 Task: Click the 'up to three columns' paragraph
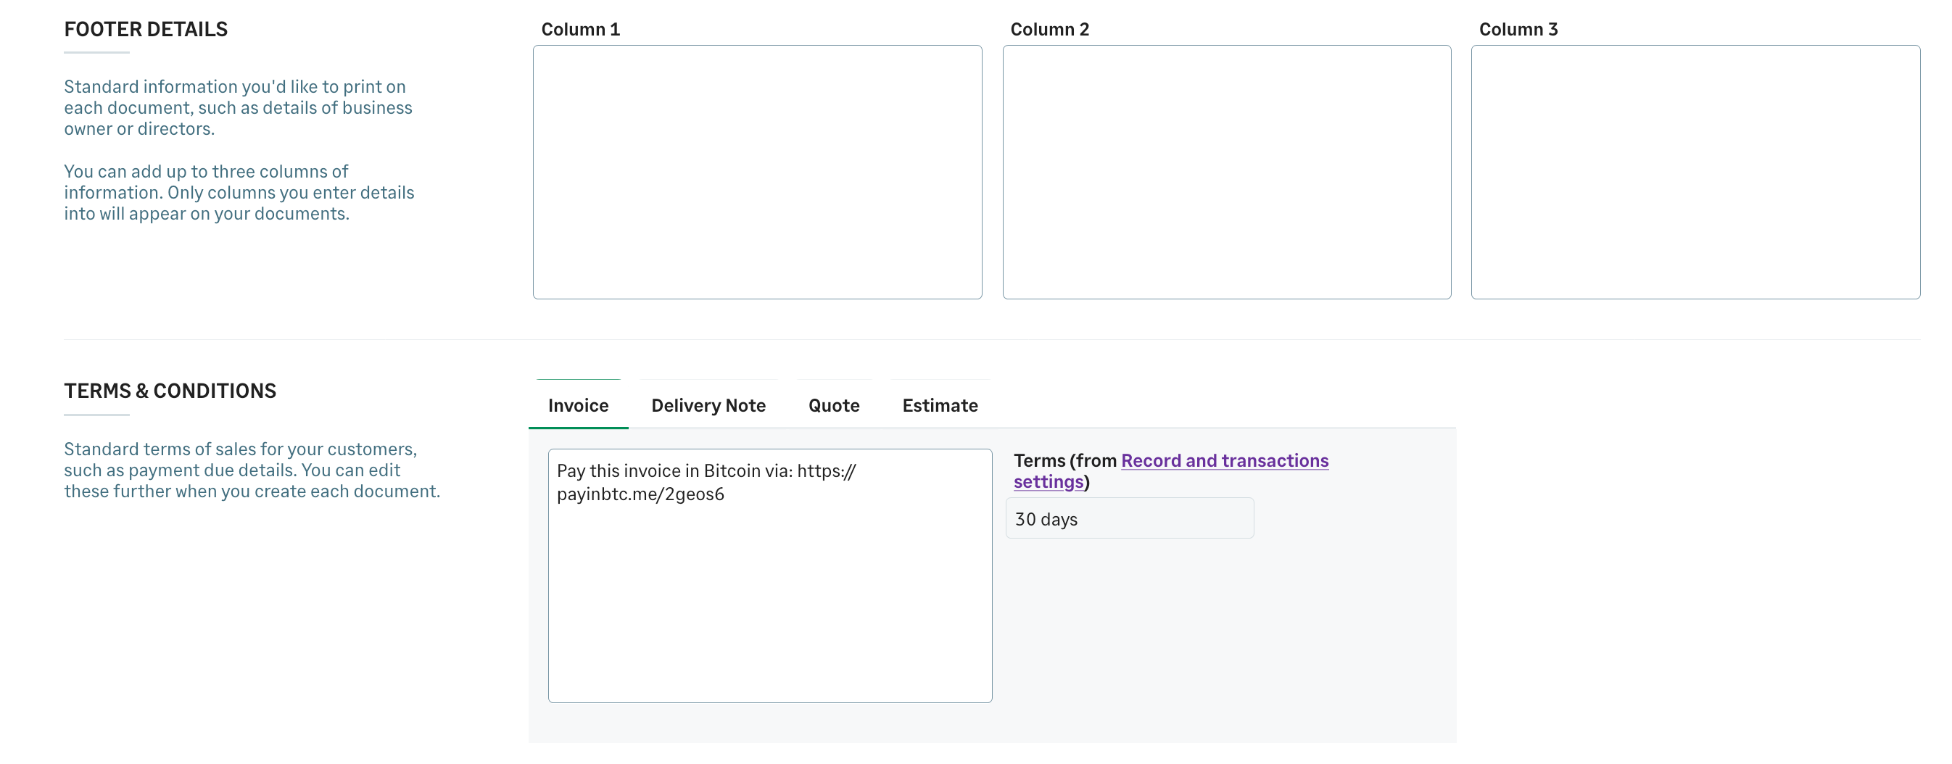(239, 192)
